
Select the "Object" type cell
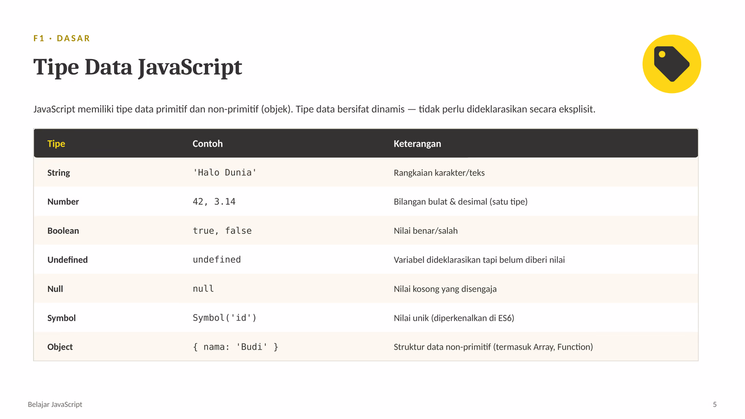click(60, 347)
